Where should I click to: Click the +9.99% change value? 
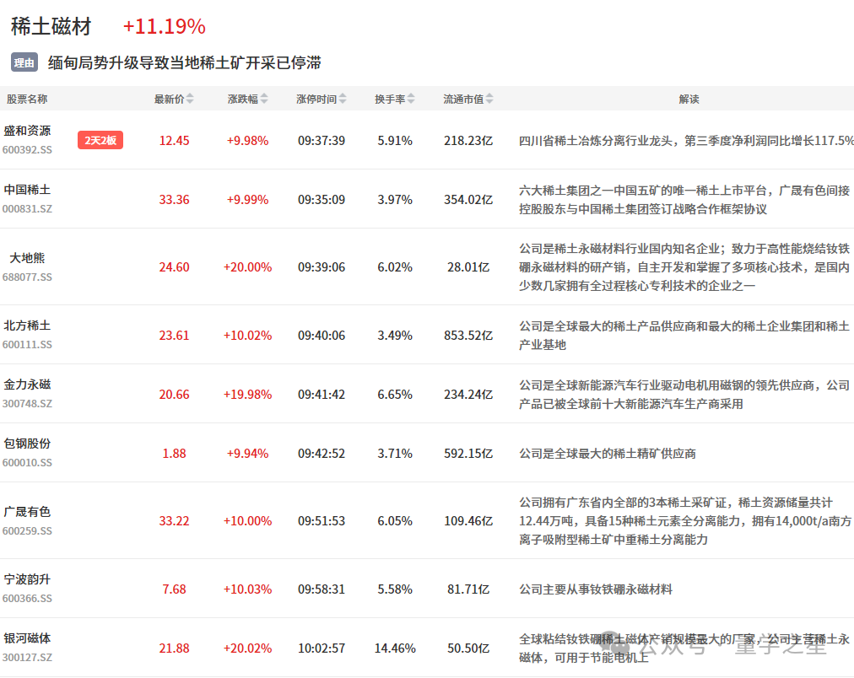point(248,200)
